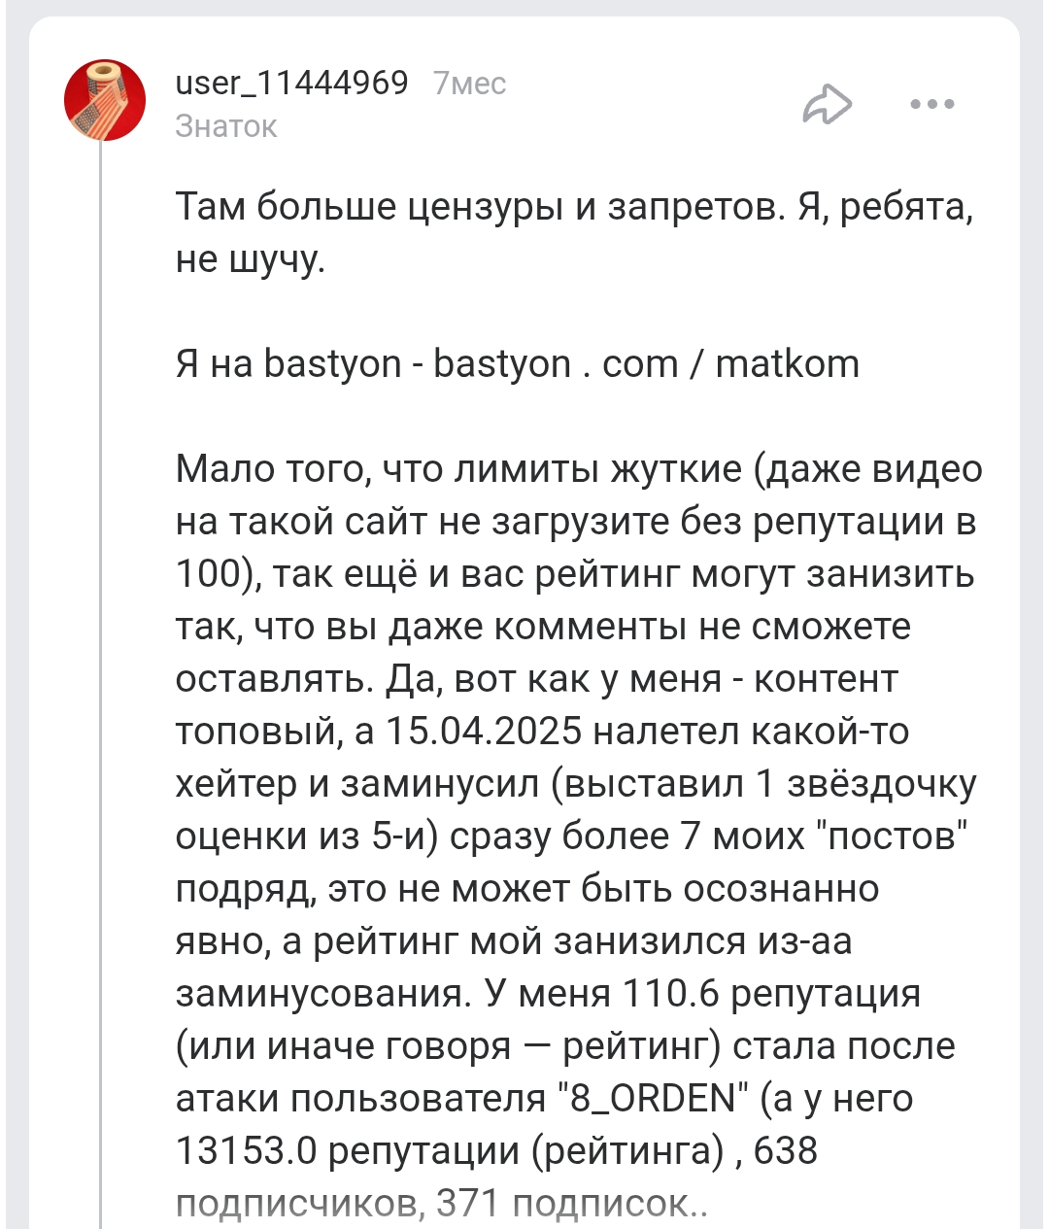
Task: Click the "Знаток" rank label
Action: click(x=226, y=126)
